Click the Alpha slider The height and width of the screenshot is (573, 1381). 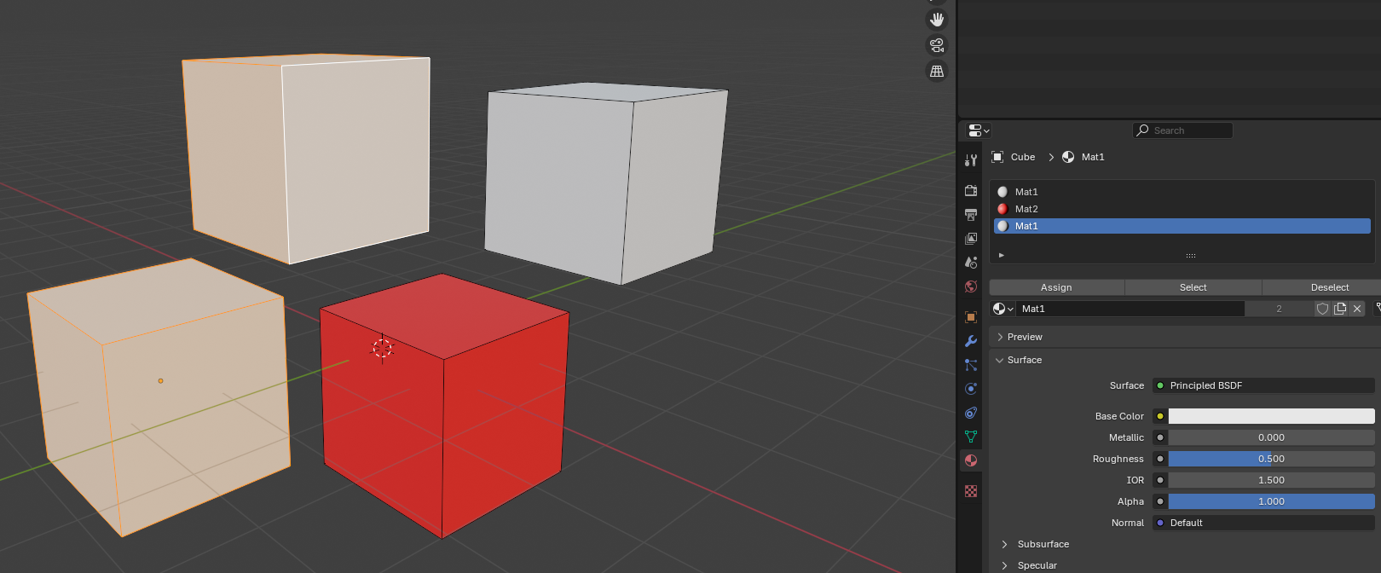click(x=1271, y=501)
